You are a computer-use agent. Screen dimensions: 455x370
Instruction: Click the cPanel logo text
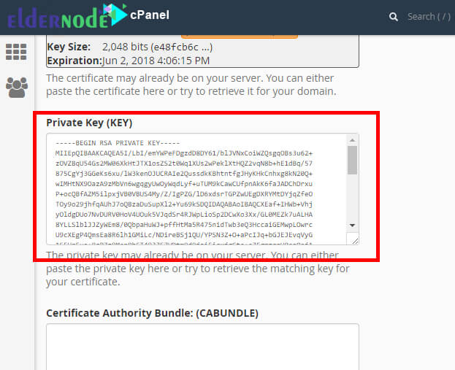click(x=150, y=15)
